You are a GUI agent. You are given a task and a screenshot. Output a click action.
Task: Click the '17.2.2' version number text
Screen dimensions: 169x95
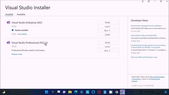[14, 26]
